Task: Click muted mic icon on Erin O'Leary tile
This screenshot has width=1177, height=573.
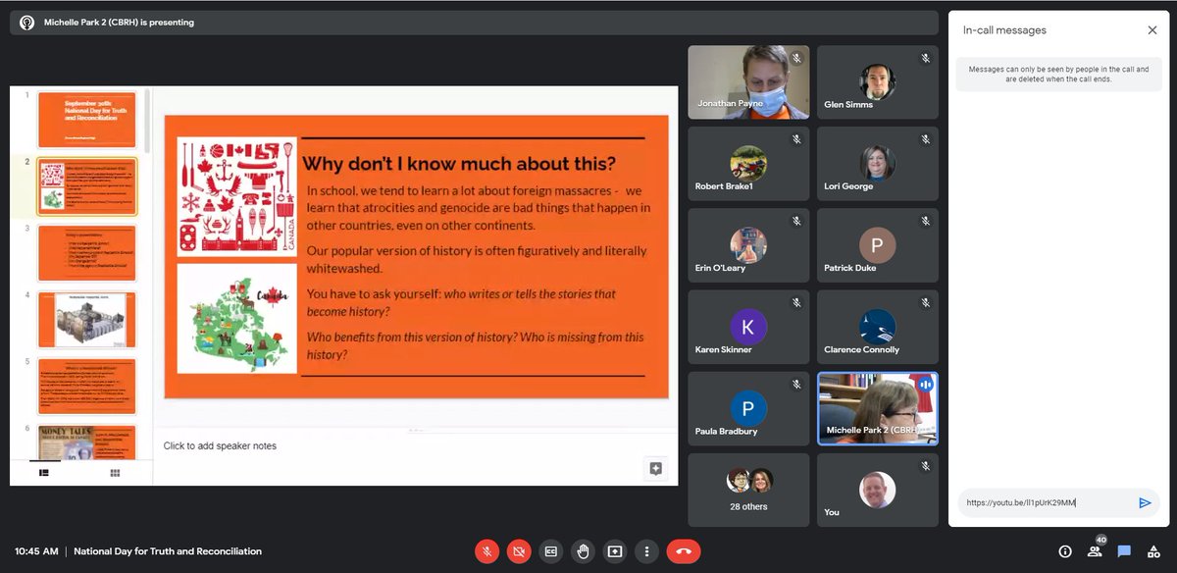Action: pos(796,222)
